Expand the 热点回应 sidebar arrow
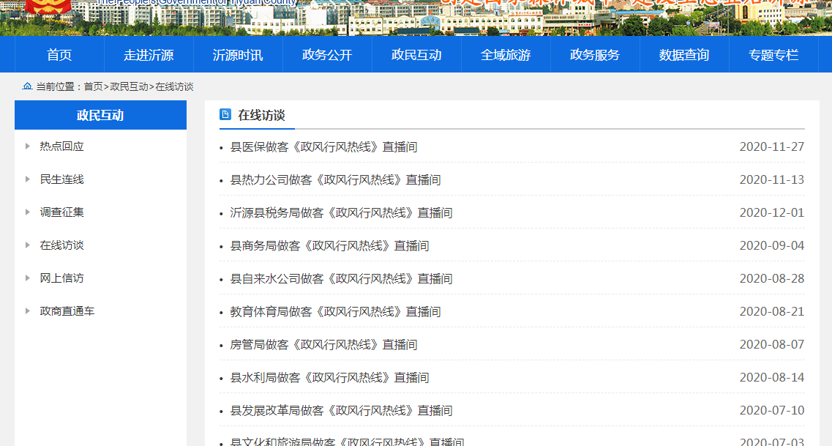 coord(28,146)
